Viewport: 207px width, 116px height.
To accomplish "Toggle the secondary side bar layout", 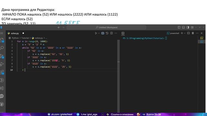I will coord(188,27).
